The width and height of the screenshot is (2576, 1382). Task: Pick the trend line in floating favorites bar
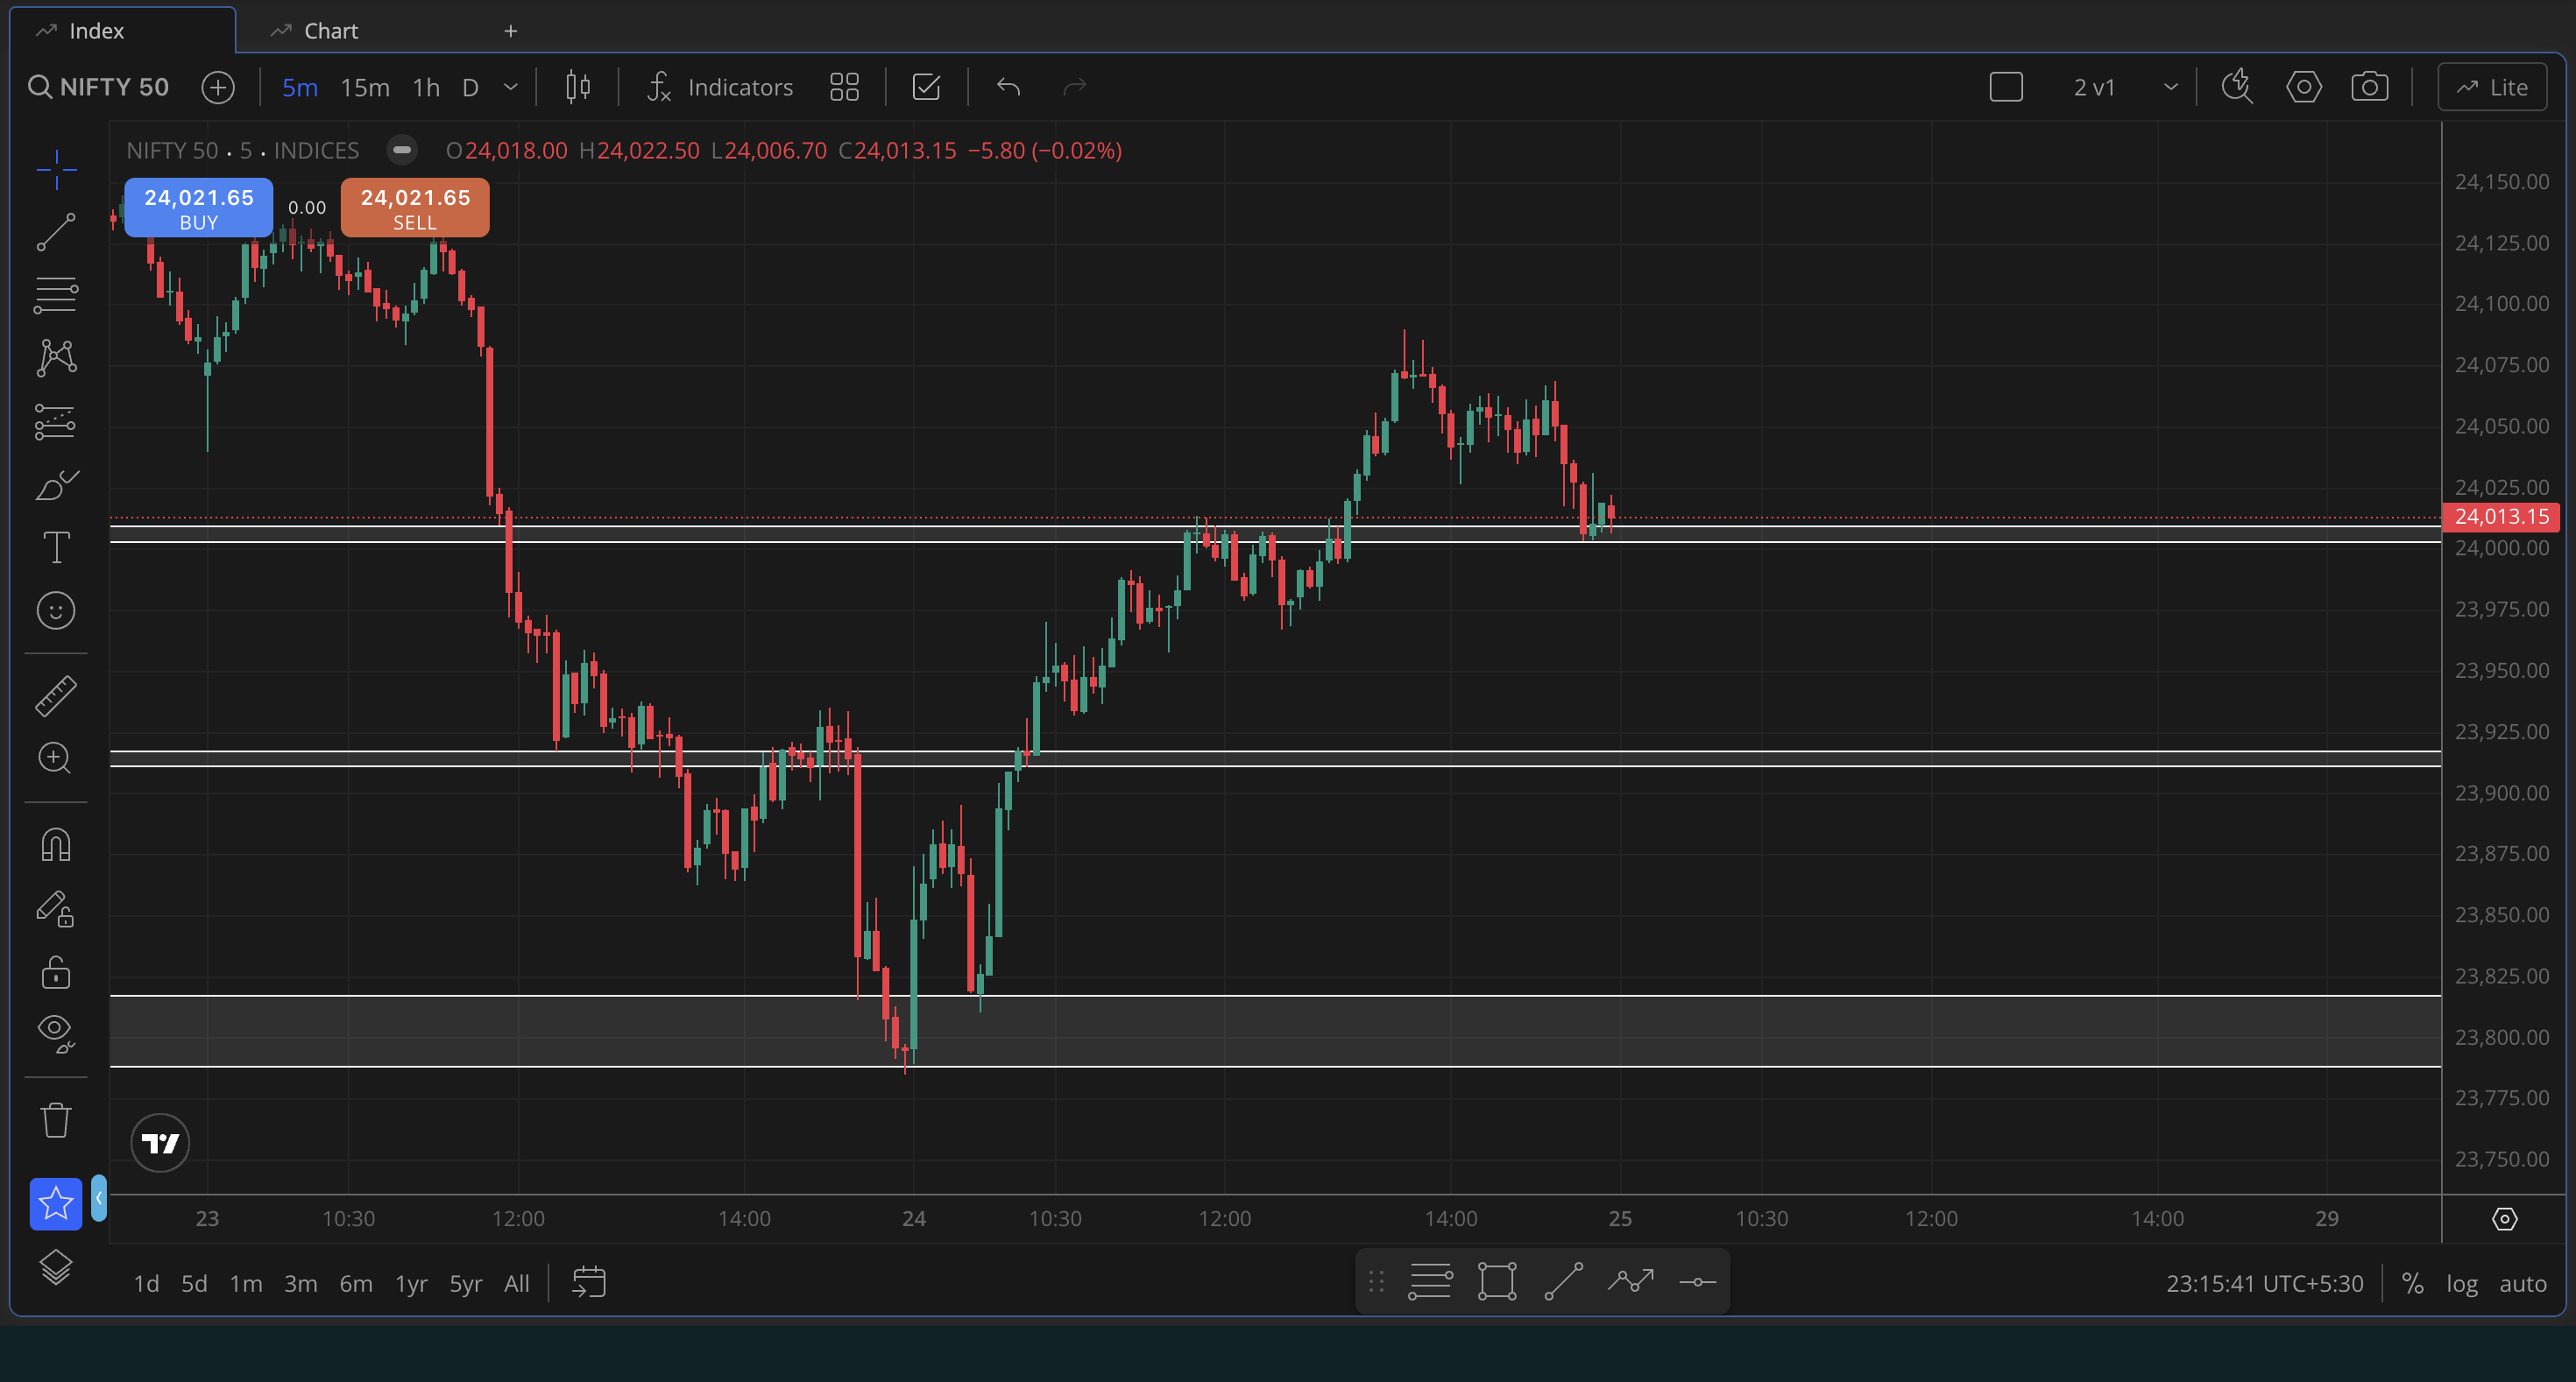coord(1564,1282)
